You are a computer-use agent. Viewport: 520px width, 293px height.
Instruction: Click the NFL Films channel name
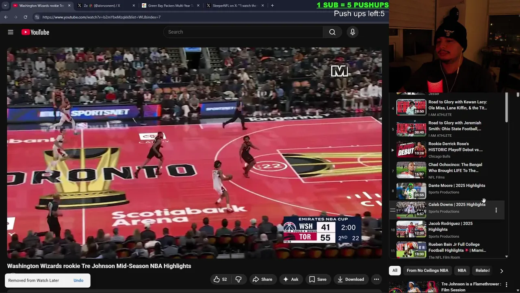tap(436, 177)
